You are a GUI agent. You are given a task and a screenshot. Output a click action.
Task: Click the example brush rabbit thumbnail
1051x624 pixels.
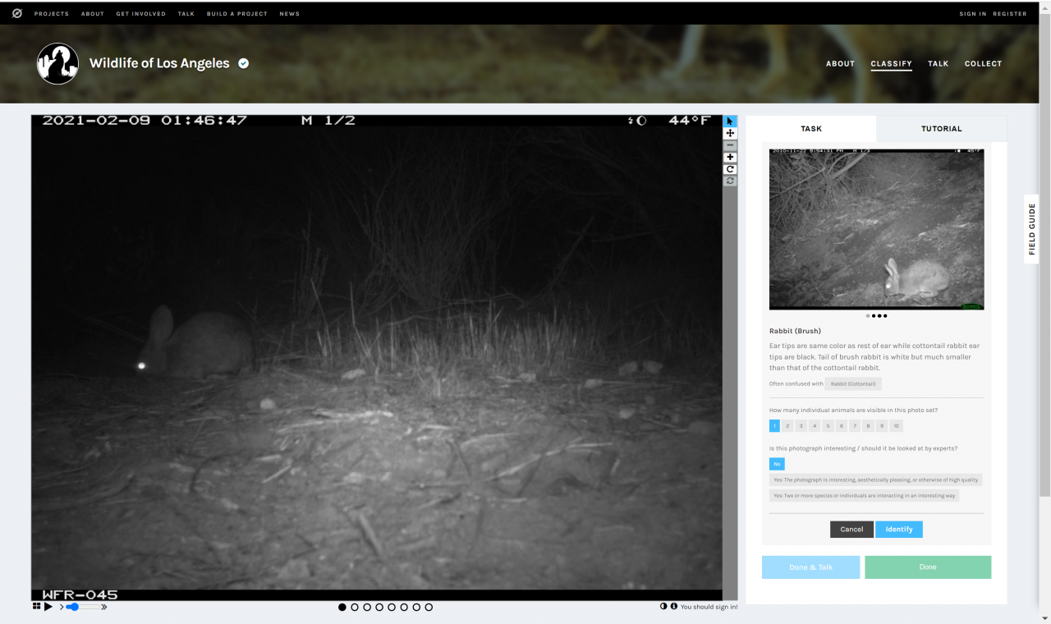coord(876,229)
